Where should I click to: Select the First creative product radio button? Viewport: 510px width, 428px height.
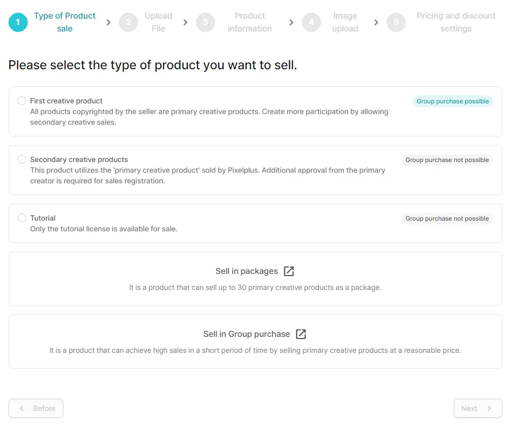click(x=22, y=101)
